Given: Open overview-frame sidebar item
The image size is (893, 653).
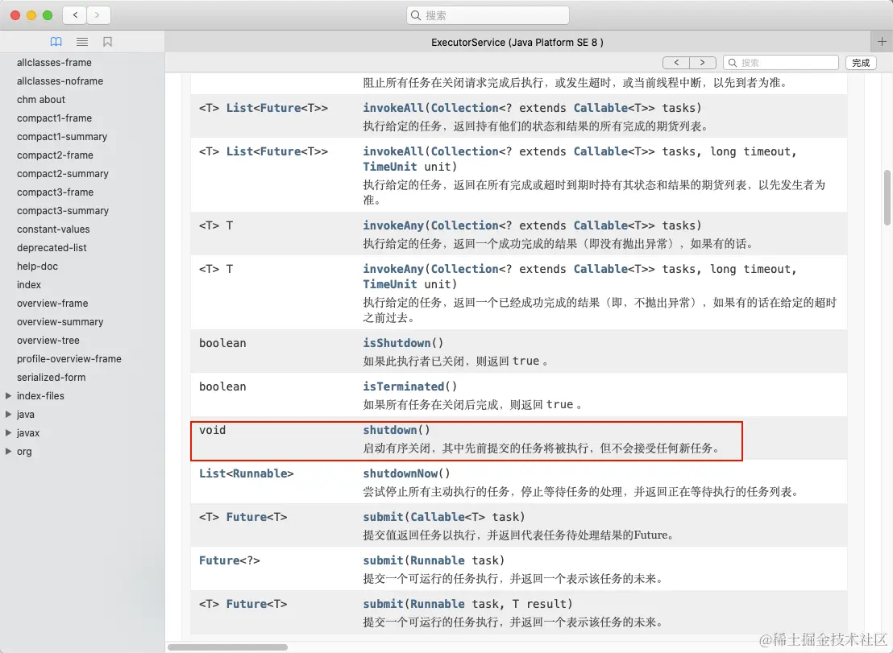Looking at the screenshot, I should click(x=52, y=304).
